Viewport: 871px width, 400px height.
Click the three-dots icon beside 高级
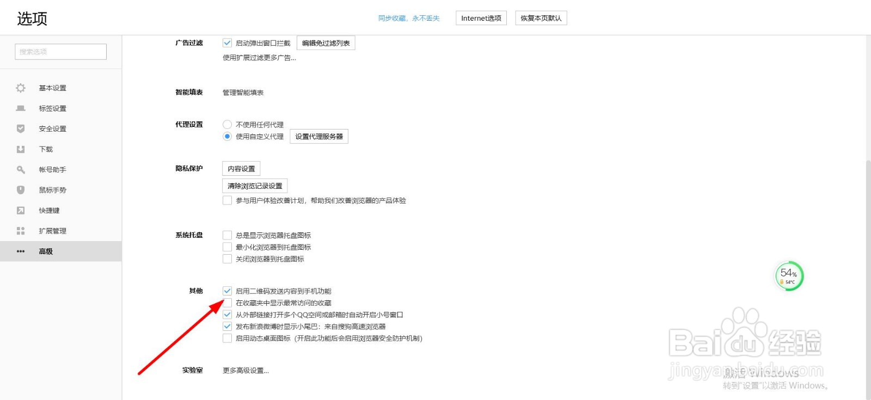(x=21, y=251)
